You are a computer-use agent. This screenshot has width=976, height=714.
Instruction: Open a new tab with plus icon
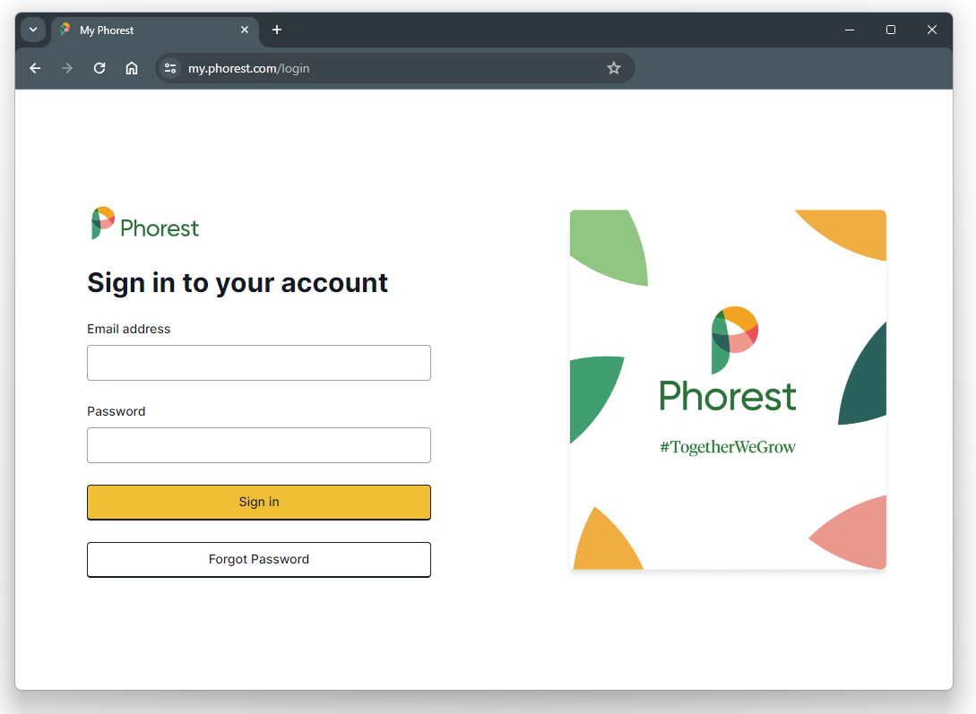(277, 30)
